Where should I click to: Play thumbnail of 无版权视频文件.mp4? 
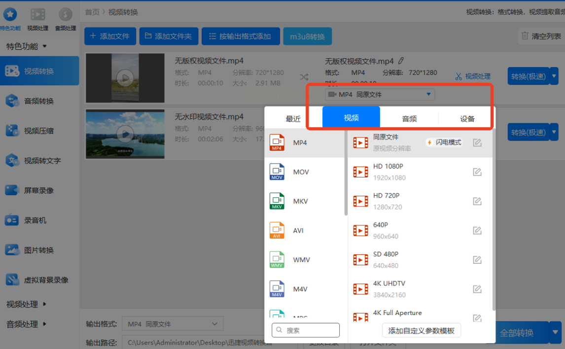click(125, 78)
